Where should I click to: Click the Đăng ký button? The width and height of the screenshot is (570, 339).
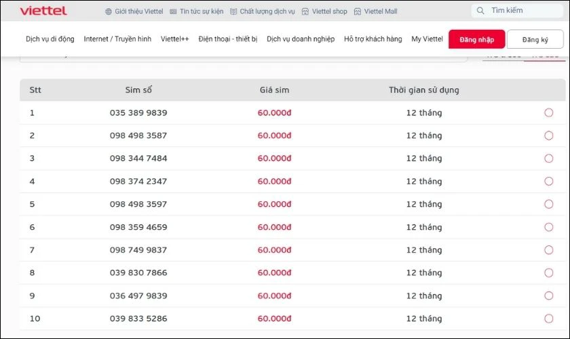pyautogui.click(x=535, y=39)
